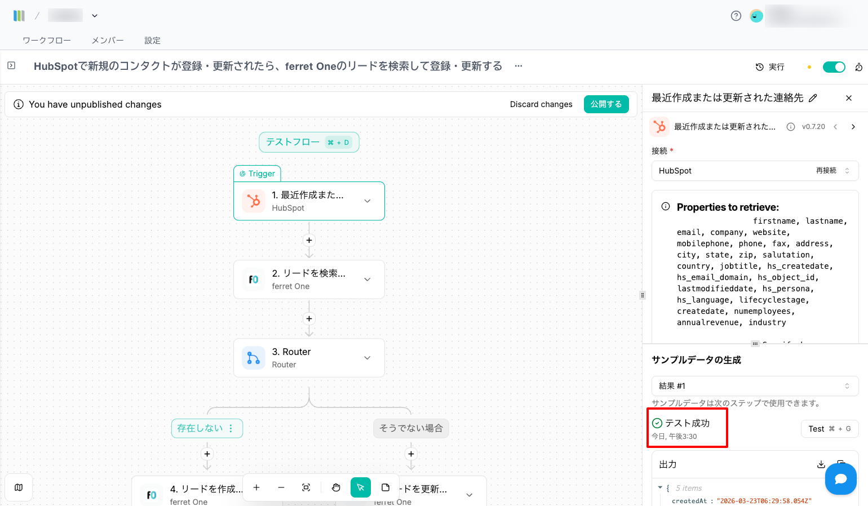Activate the pointer select mode button

tap(361, 487)
